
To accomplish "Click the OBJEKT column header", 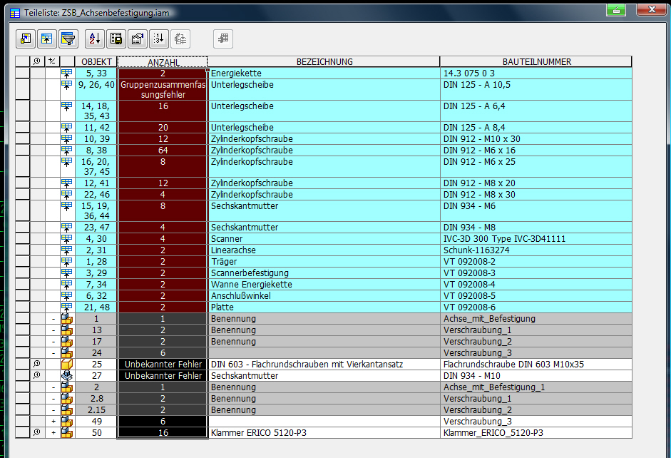I will click(x=96, y=62).
